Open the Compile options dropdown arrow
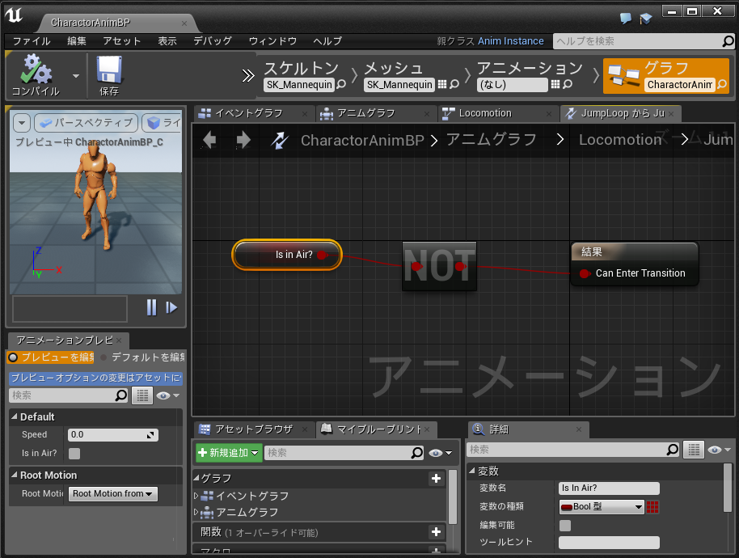 click(x=76, y=76)
